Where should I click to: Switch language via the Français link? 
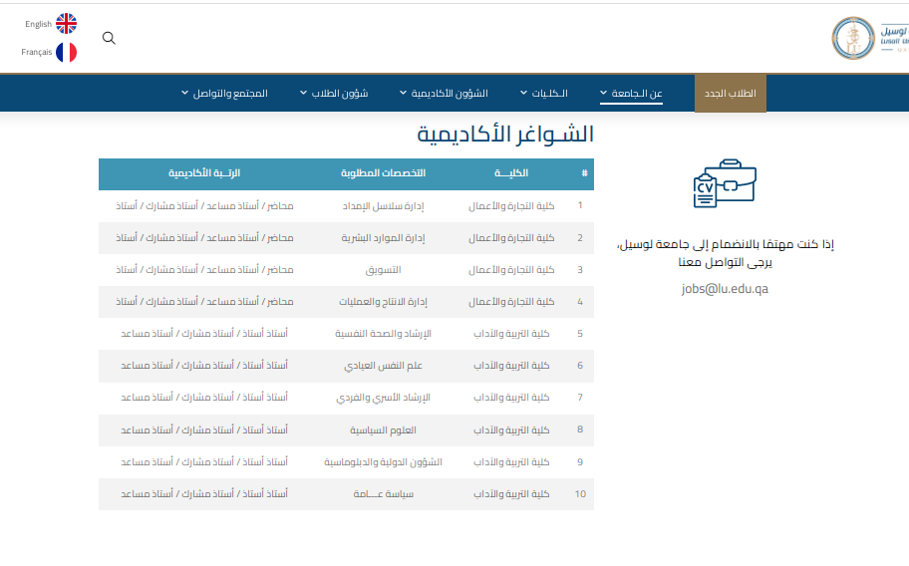pos(37,52)
